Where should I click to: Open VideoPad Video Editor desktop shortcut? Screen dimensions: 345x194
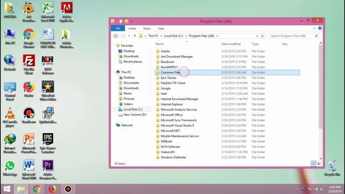click(x=48, y=91)
